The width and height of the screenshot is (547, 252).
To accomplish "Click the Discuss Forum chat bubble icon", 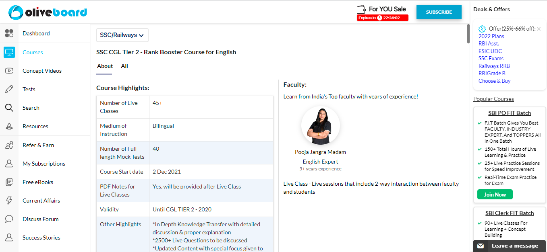I will pyautogui.click(x=9, y=219).
